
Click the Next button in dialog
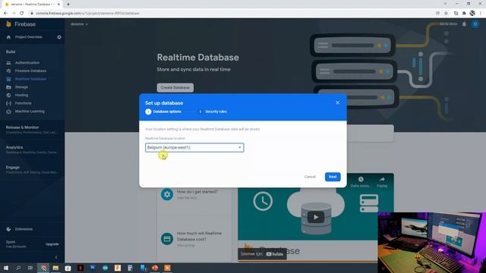[x=333, y=177]
